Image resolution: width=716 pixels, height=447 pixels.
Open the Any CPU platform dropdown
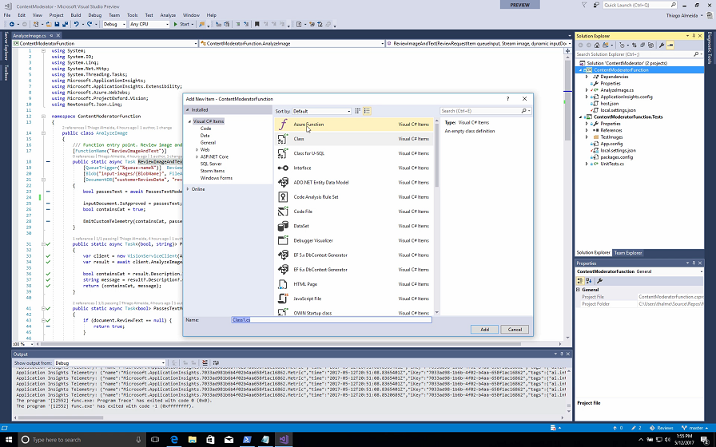coord(149,24)
